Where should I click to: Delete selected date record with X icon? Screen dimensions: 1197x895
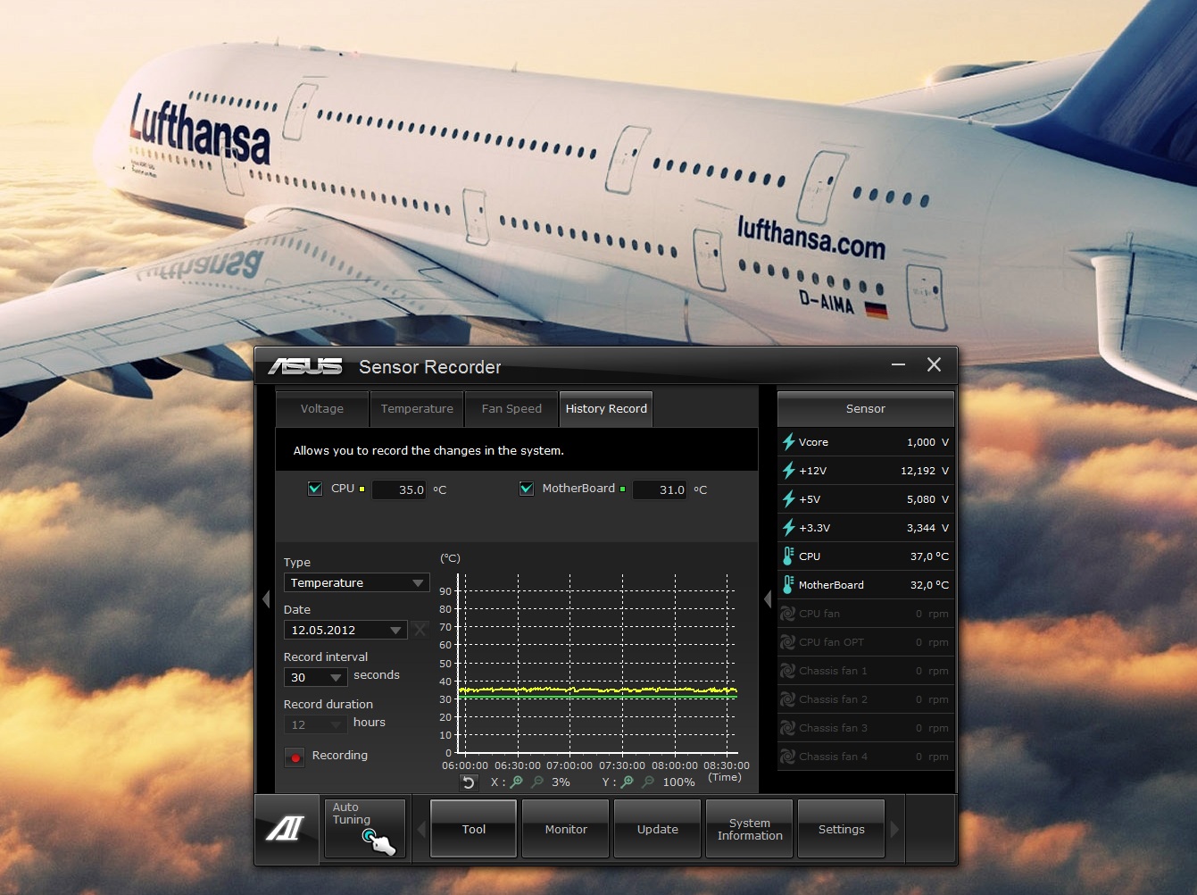click(x=420, y=630)
